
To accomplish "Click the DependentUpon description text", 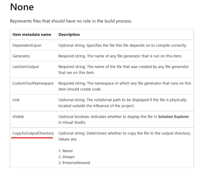I will pyautogui.click(x=122, y=45).
